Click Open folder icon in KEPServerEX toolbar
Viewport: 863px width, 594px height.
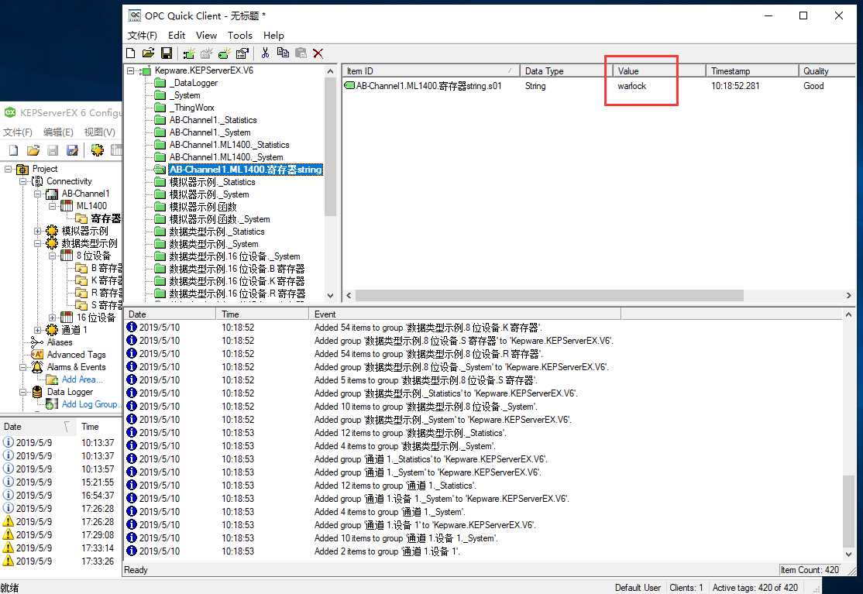33,150
